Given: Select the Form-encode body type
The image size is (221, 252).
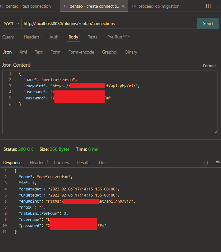Looking at the screenshot, I should (x=81, y=52).
